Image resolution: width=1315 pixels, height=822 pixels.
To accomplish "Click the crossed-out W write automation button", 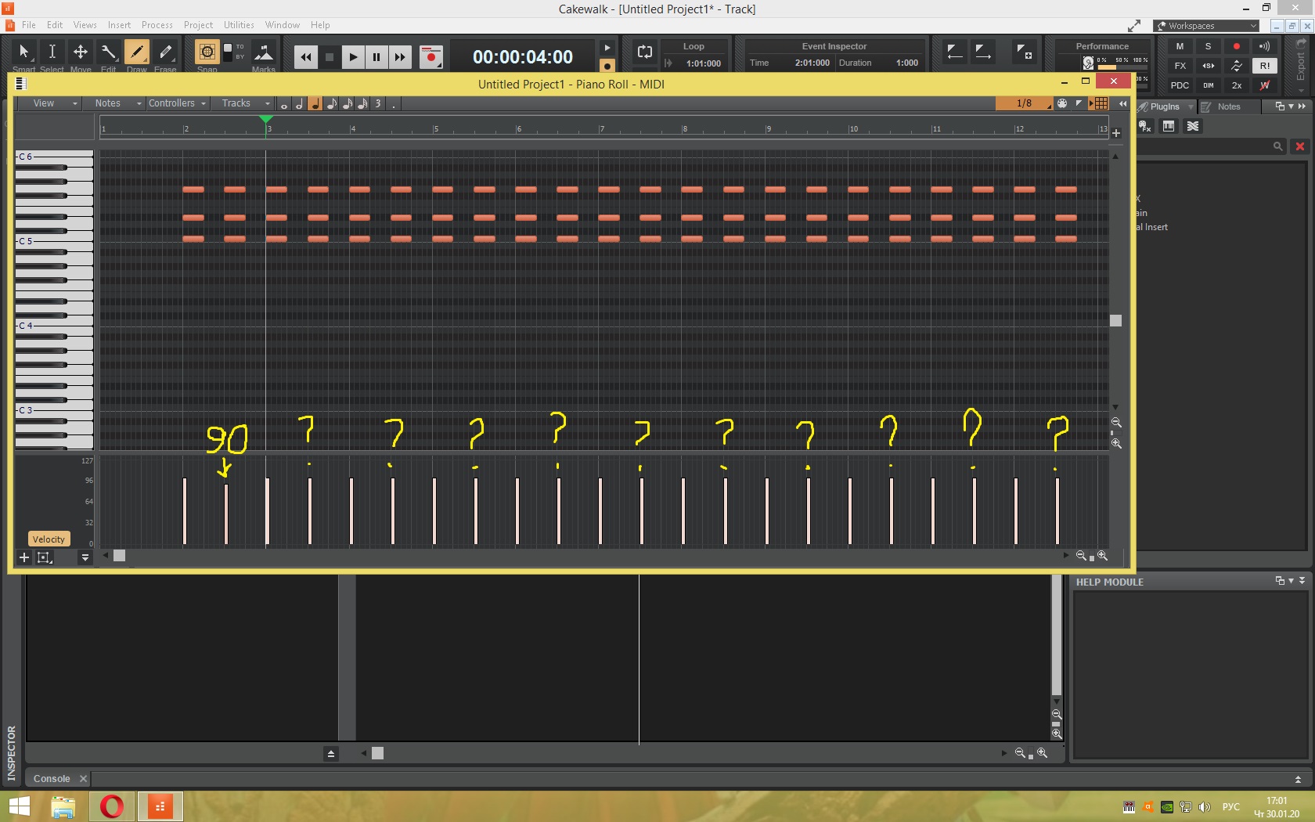I will tap(1265, 85).
